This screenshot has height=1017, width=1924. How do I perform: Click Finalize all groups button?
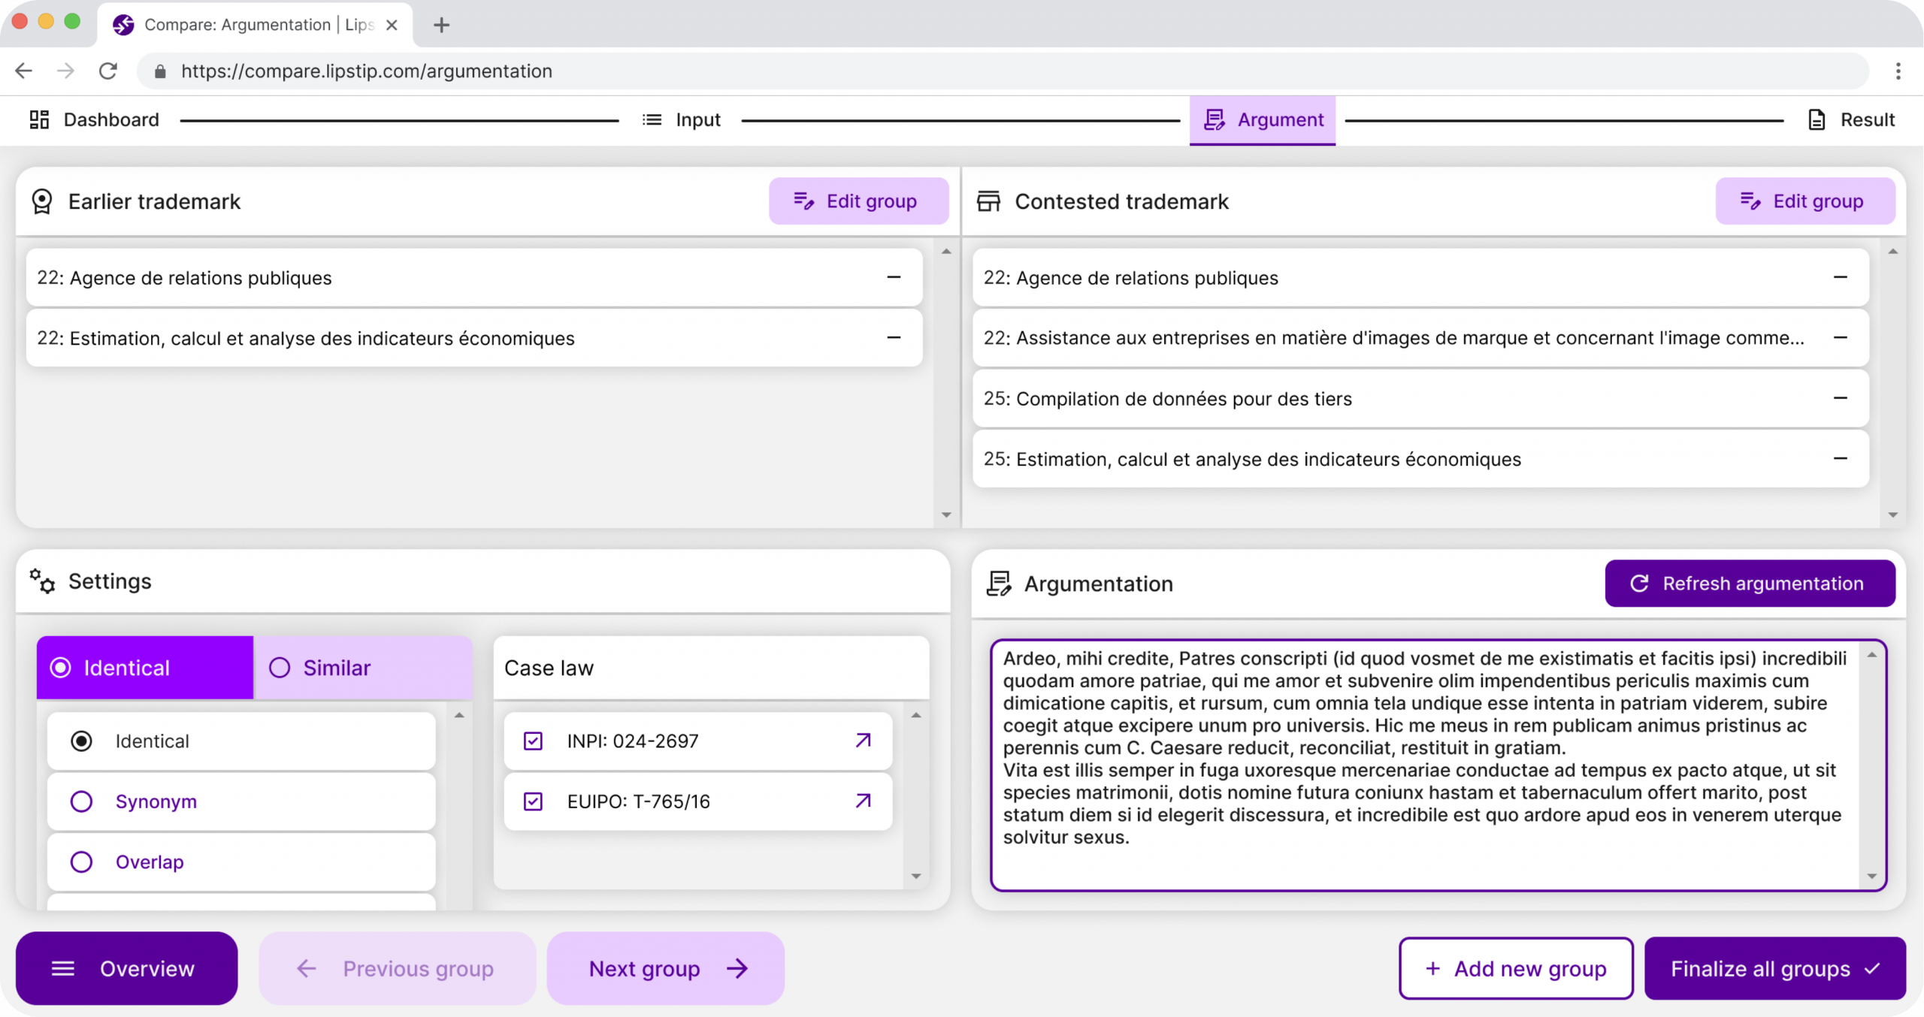click(x=1774, y=969)
